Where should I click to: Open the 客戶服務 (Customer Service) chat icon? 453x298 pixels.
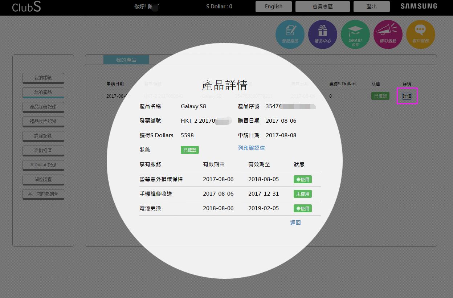(420, 34)
